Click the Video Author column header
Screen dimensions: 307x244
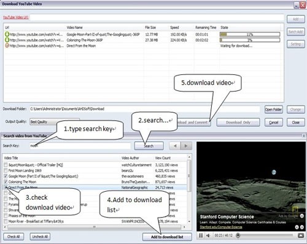[130, 158]
